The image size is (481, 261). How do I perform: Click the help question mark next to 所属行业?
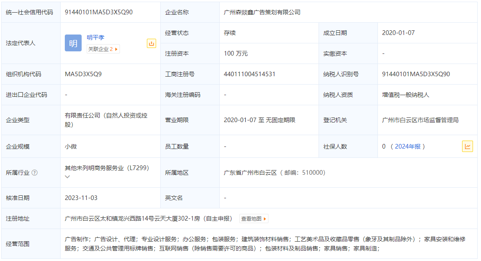pyautogui.click(x=35, y=173)
